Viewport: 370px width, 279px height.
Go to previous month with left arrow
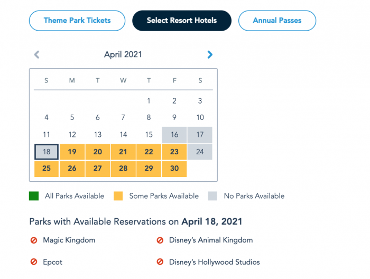(36, 54)
